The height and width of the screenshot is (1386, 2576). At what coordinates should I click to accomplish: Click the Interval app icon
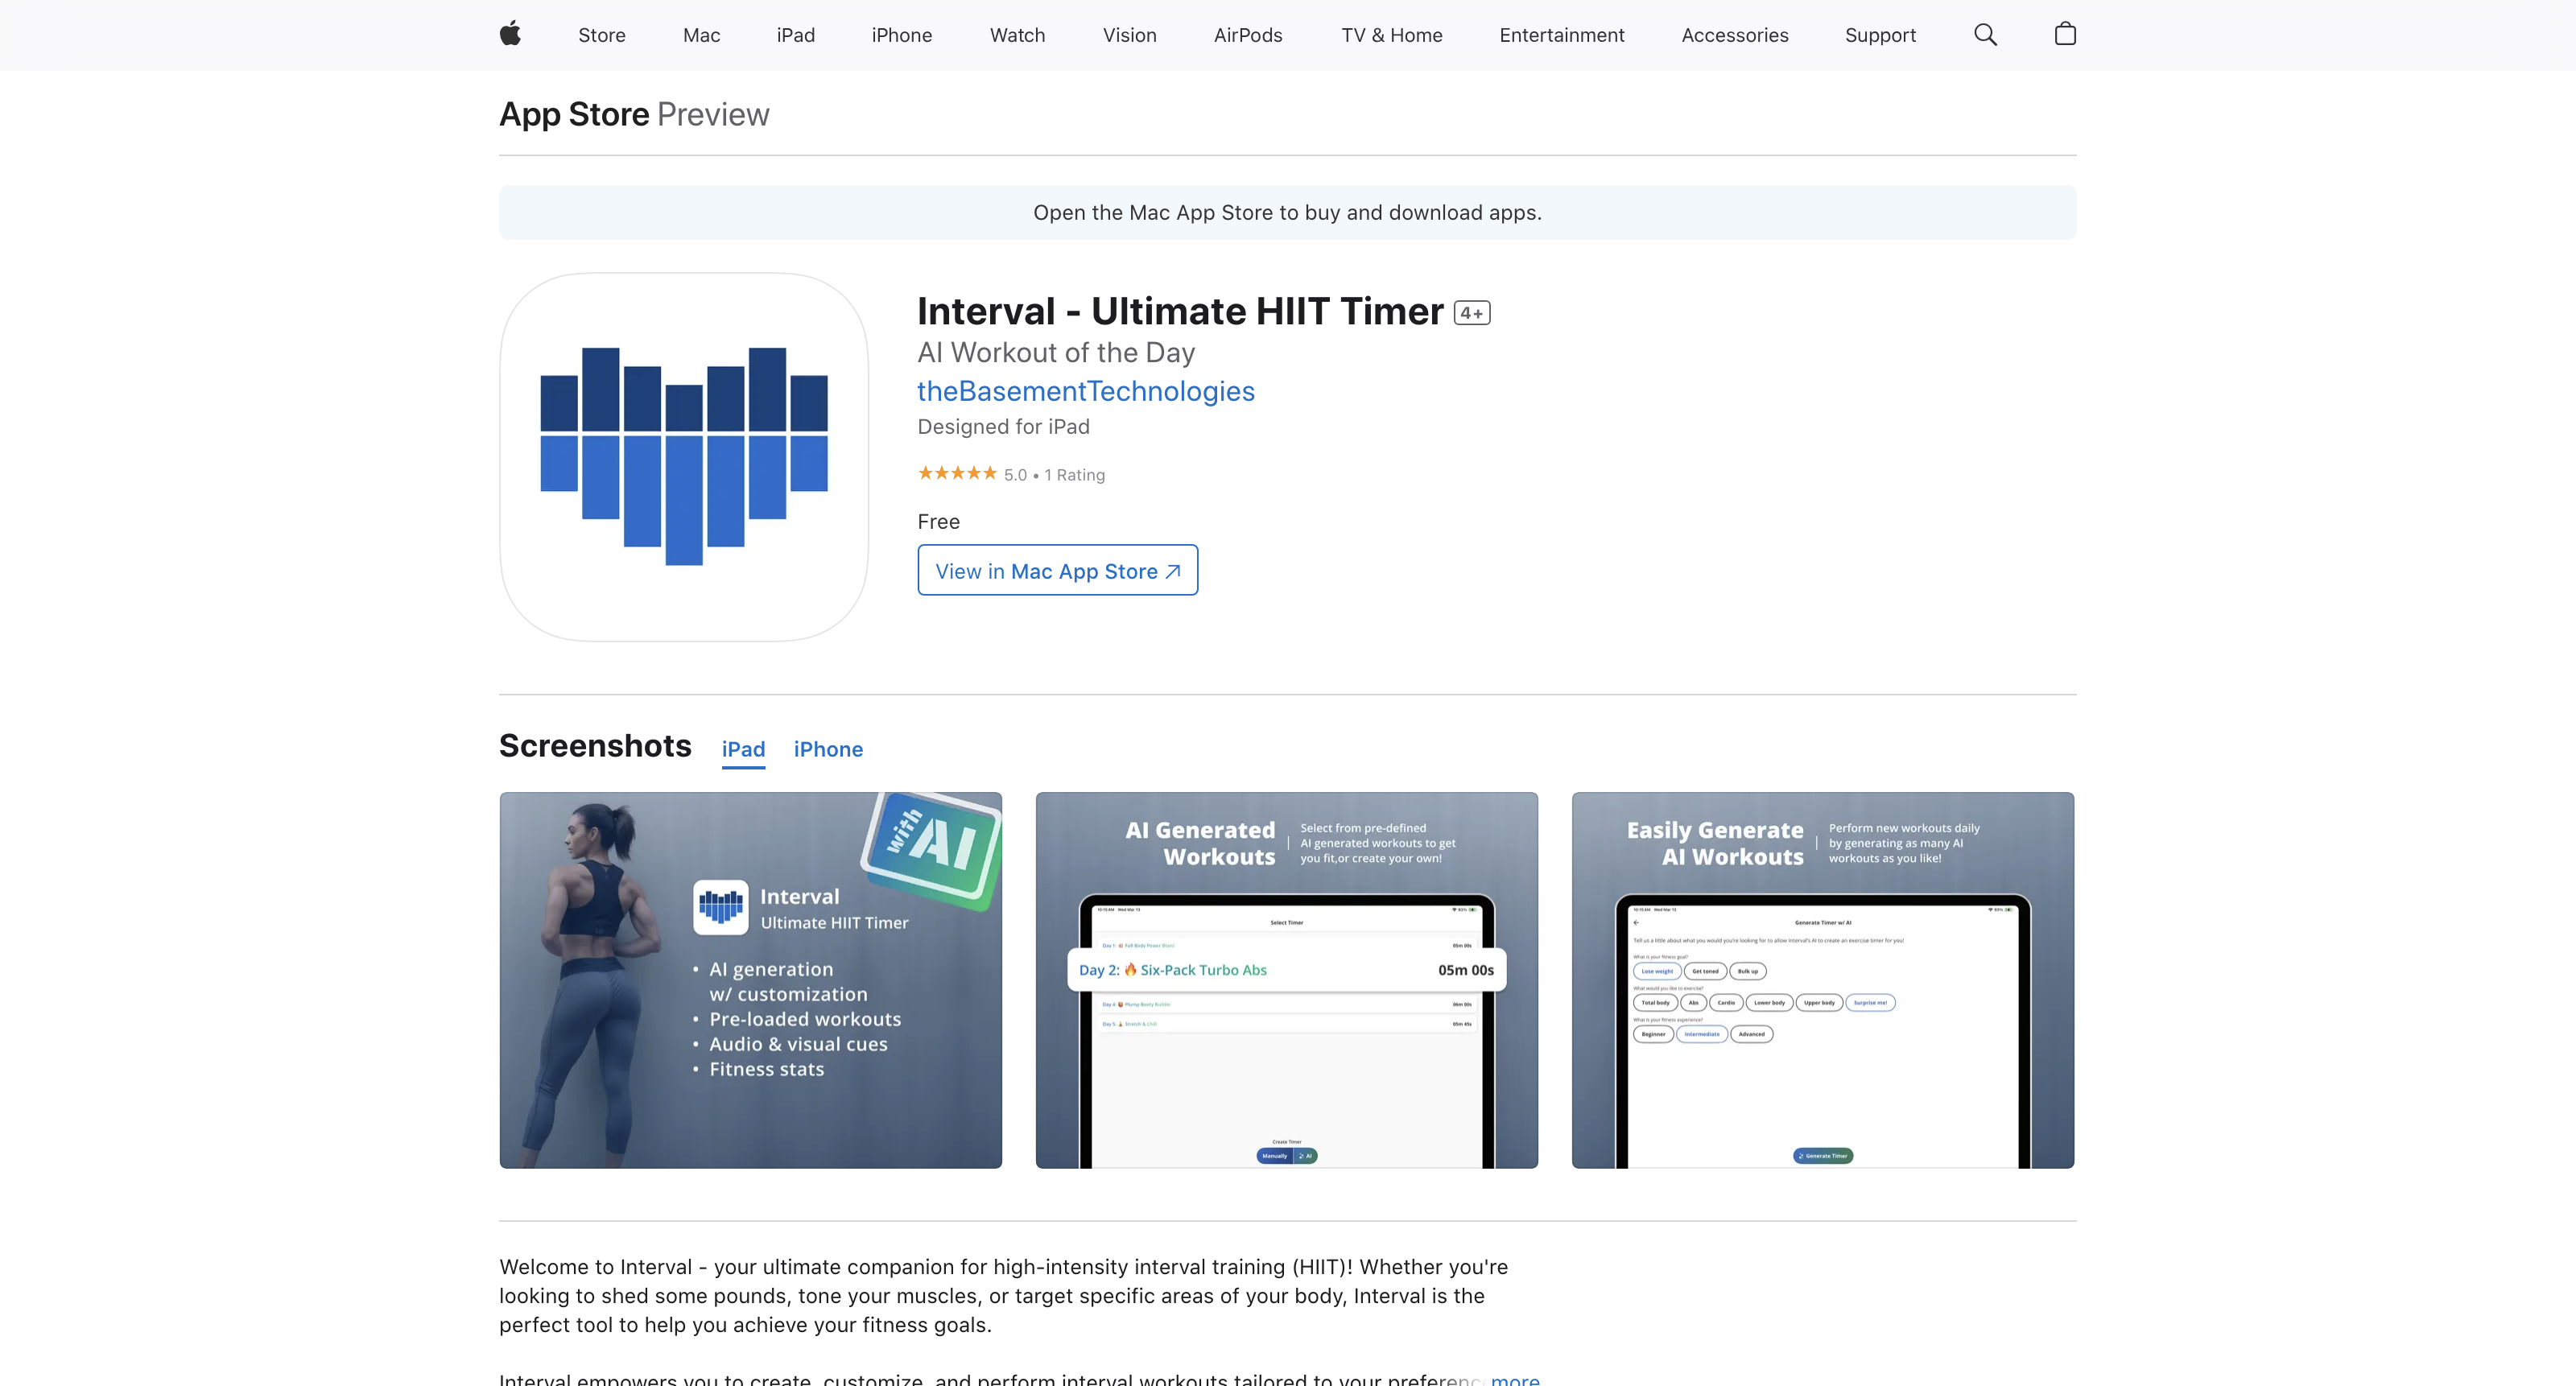(684, 457)
